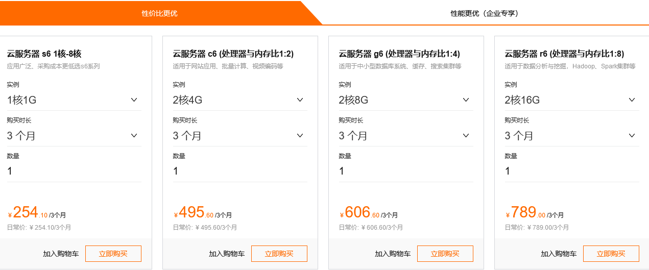Click 立即购买 for 云服务器 c6

[279, 254]
